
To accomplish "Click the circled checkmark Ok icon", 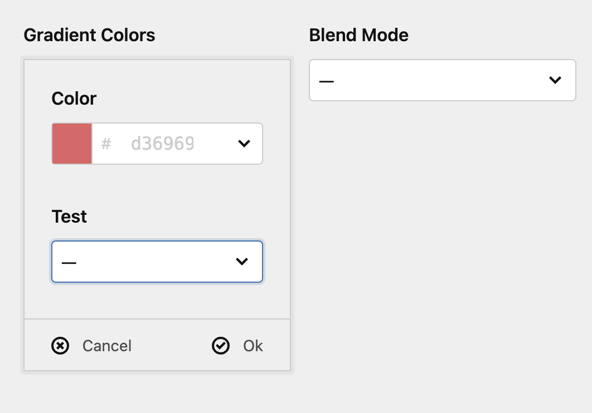I will pos(221,346).
